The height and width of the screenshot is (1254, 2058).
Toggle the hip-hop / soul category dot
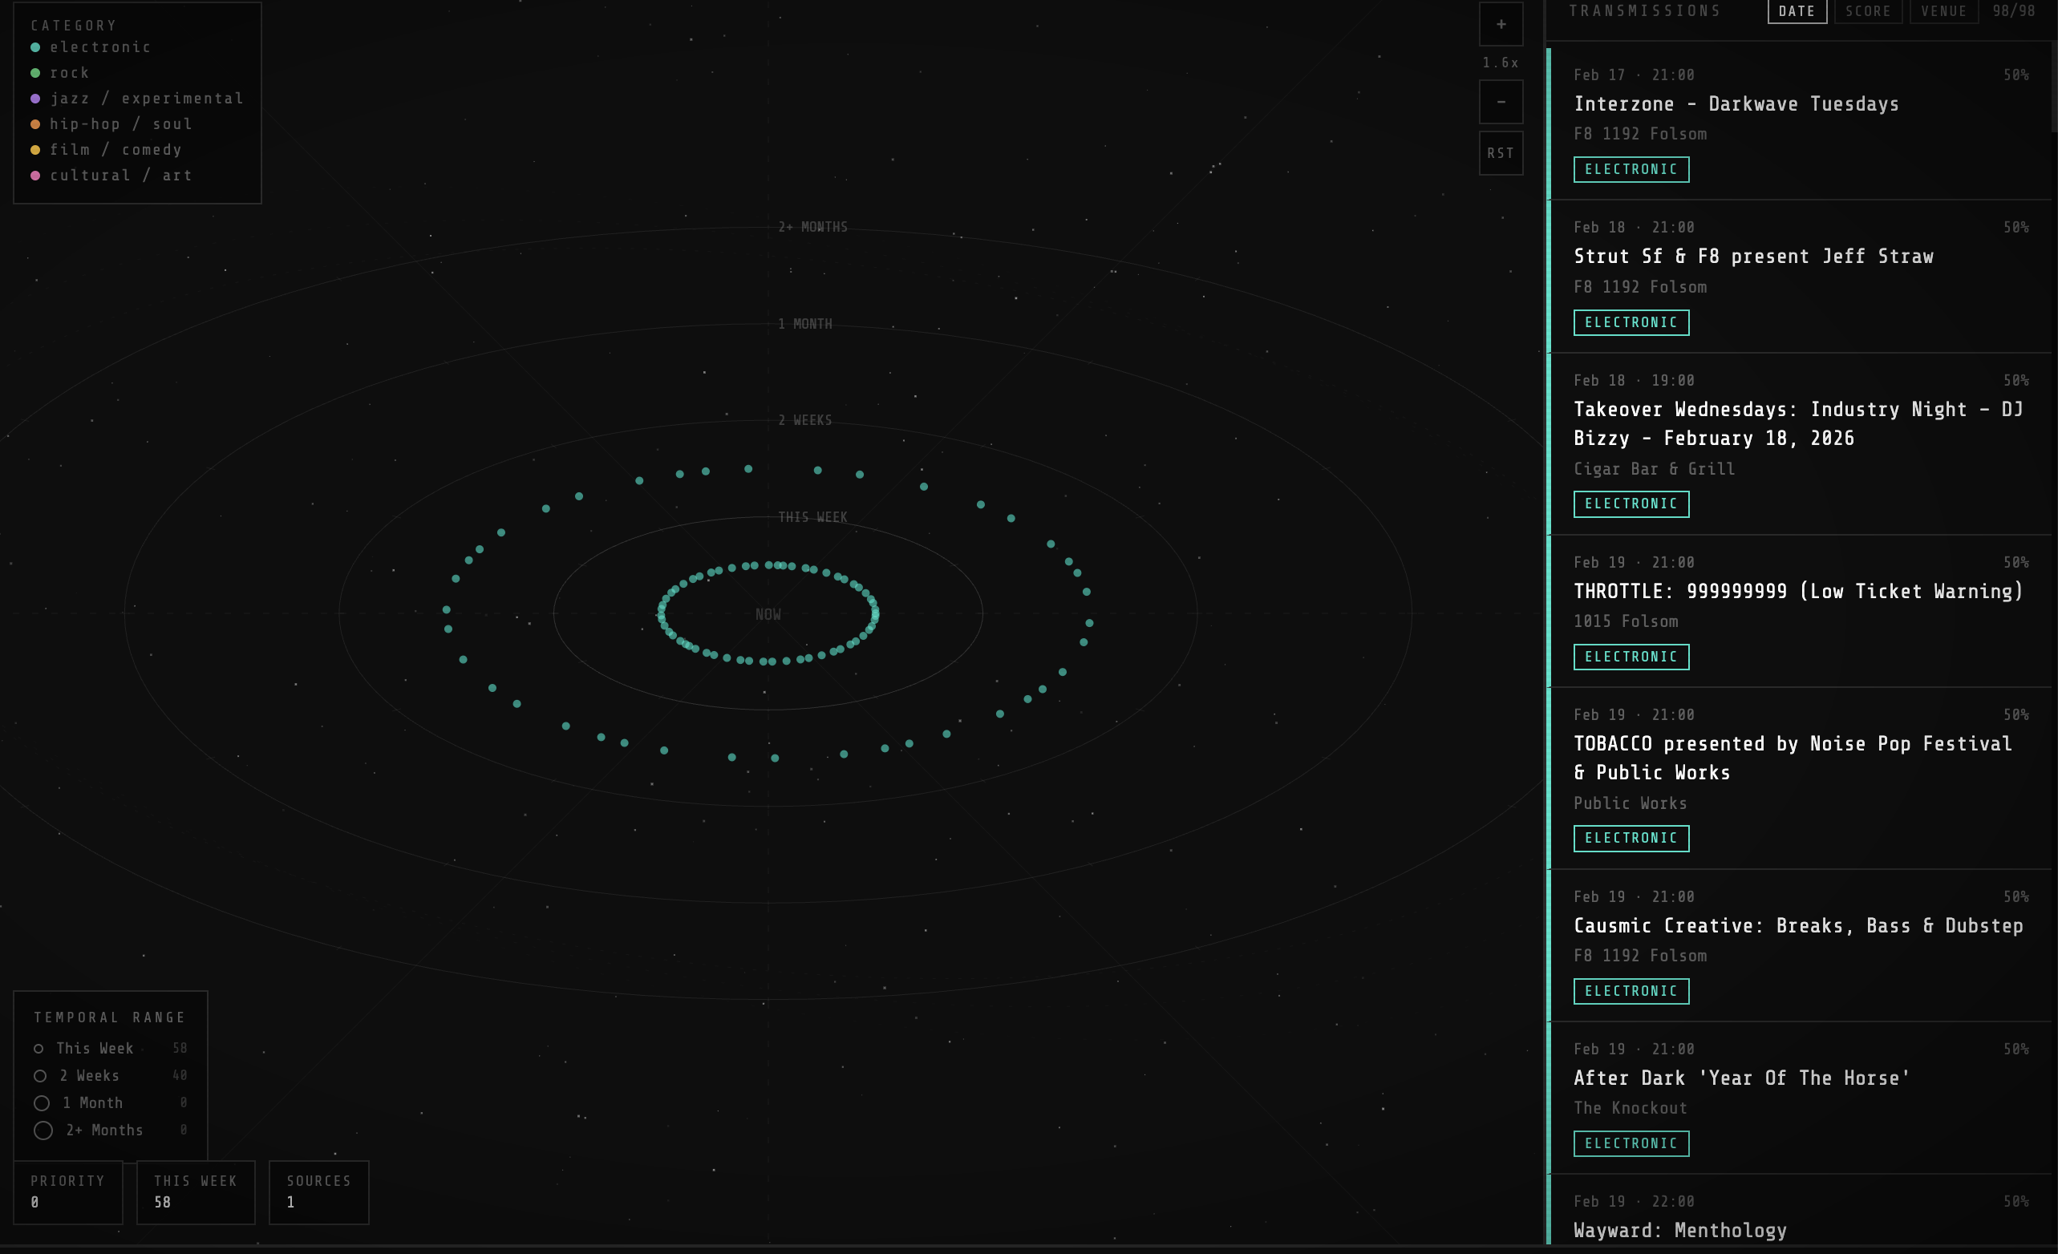[x=34, y=123]
